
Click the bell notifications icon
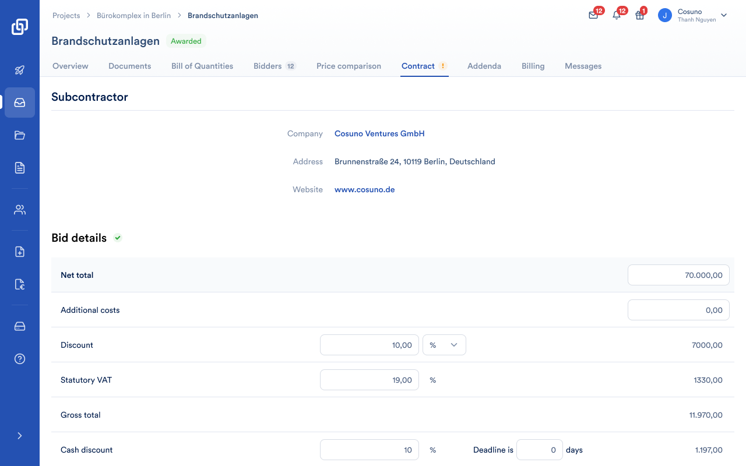pos(617,16)
